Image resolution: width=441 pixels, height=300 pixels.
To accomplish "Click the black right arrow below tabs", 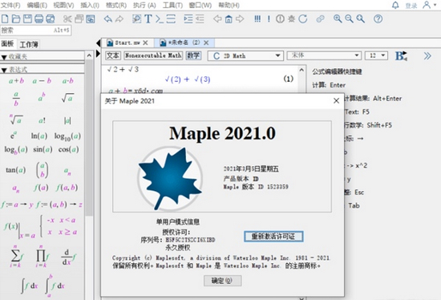I will coord(98,53).
